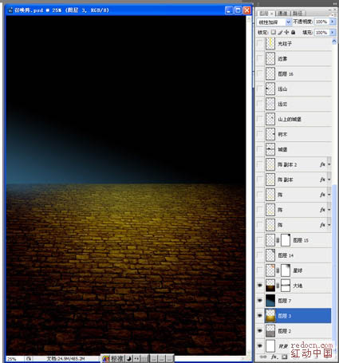Click the link layers icon at panel bottom
The height and width of the screenshot is (363, 339).
263,357
